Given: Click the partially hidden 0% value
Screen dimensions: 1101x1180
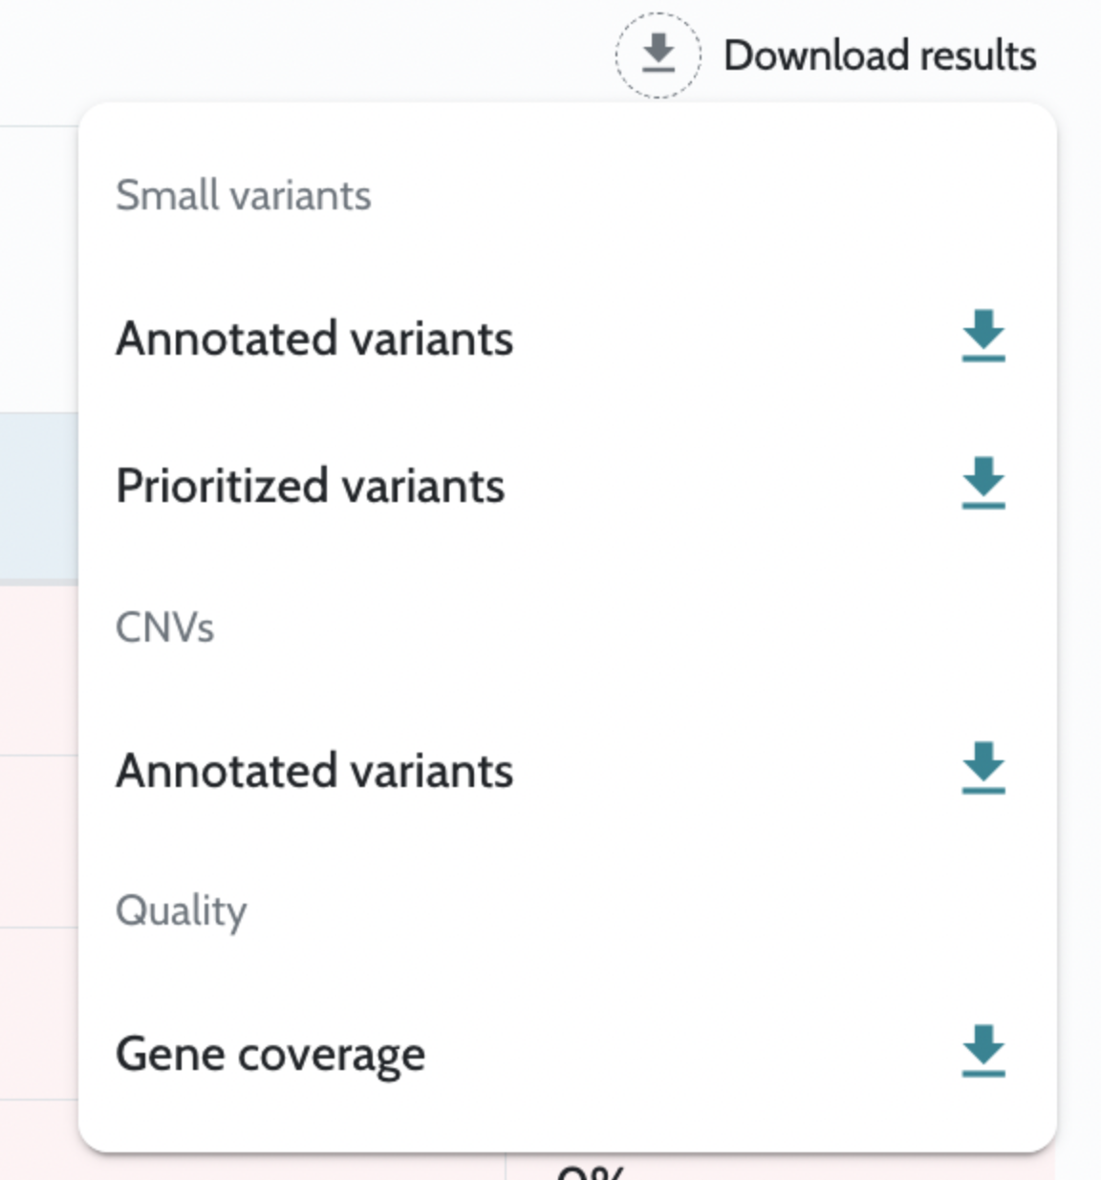Looking at the screenshot, I should (x=590, y=1171).
